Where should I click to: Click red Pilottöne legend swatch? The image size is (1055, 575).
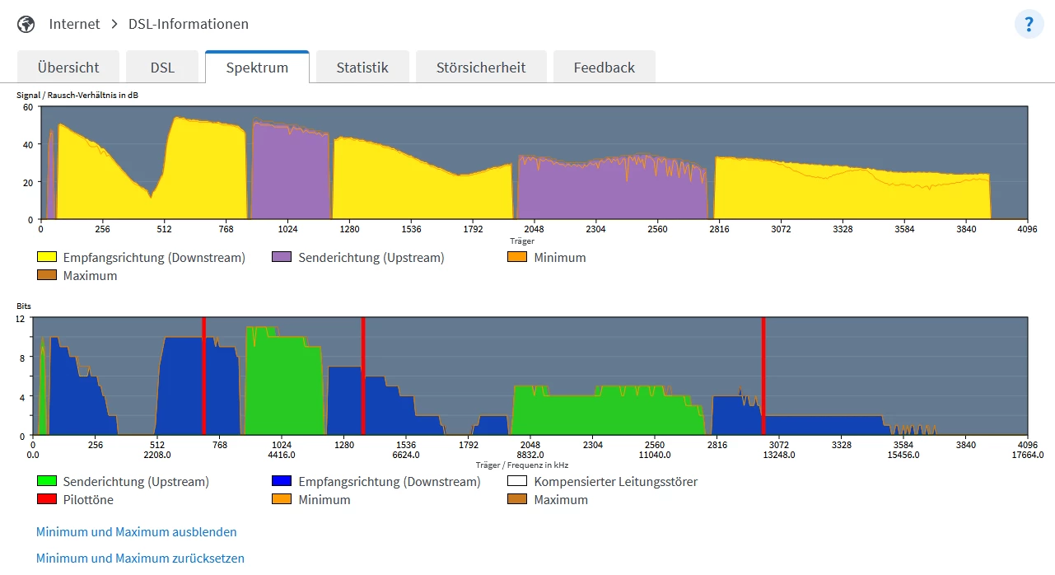[47, 499]
